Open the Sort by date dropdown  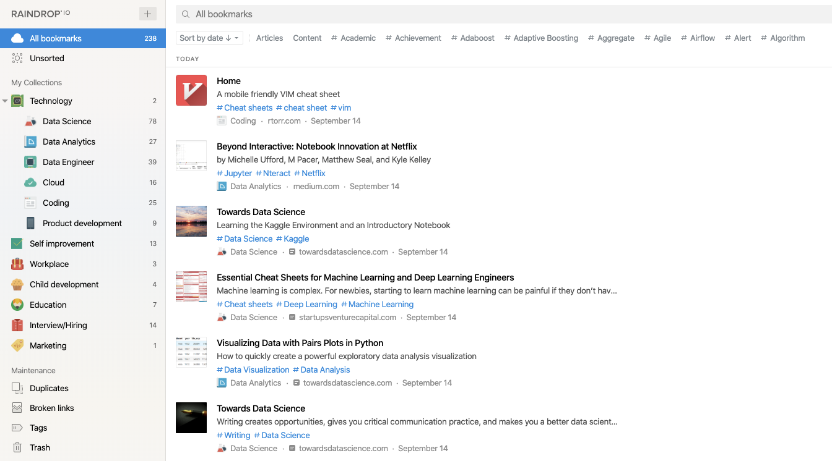tap(209, 38)
